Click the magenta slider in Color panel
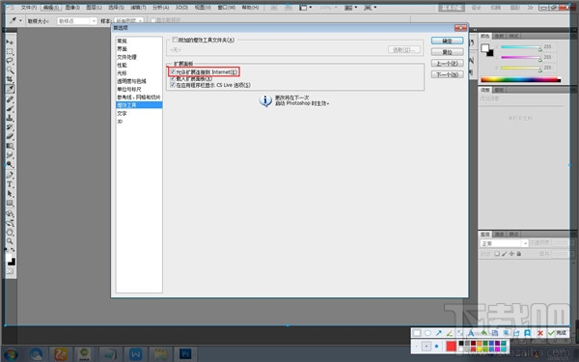Viewport: 579px width, 362px height. point(520,58)
